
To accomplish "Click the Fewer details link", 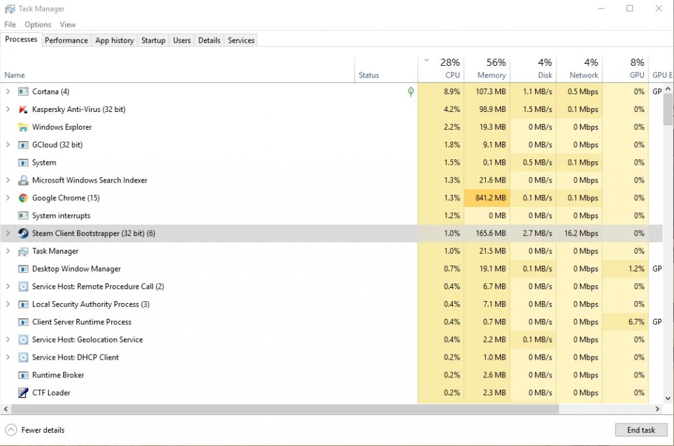I will pos(43,430).
